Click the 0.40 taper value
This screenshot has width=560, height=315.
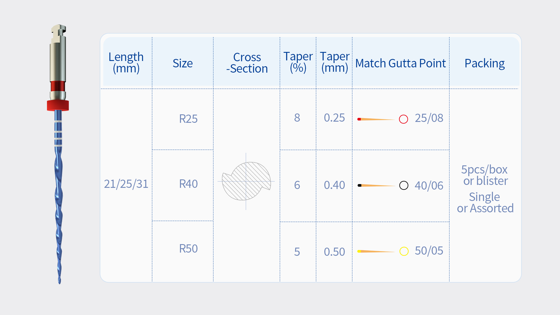tap(334, 185)
